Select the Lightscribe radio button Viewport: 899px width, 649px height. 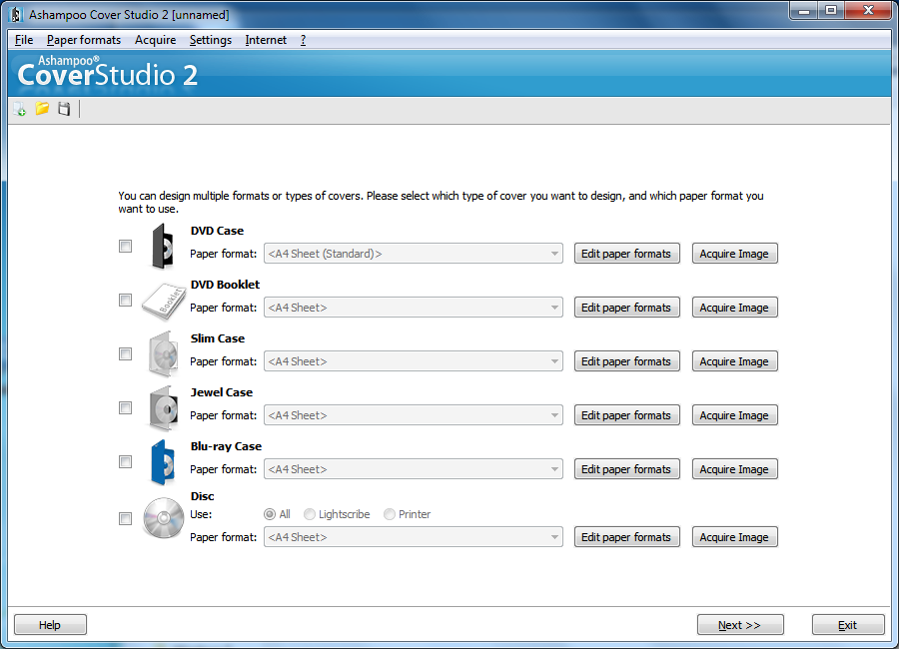[310, 514]
